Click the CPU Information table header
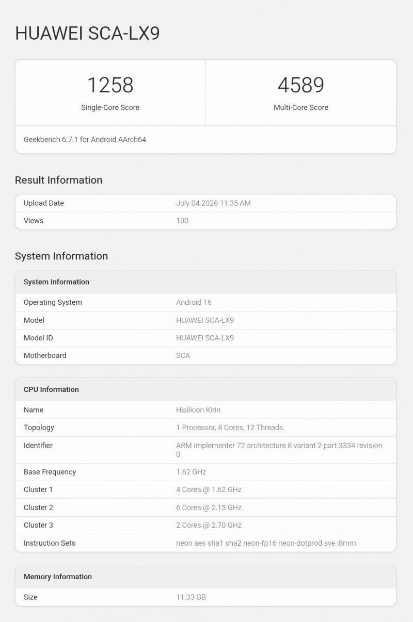Screen dimensions: 413x622 click(205, 389)
